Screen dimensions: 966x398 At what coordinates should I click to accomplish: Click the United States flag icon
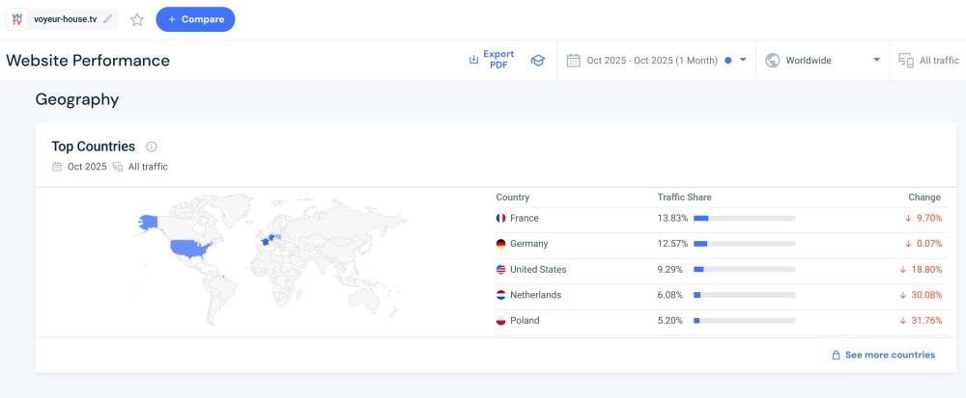(x=500, y=270)
